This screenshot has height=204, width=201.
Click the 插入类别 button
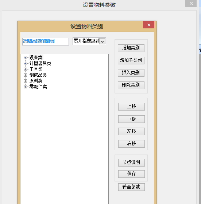point(131,73)
